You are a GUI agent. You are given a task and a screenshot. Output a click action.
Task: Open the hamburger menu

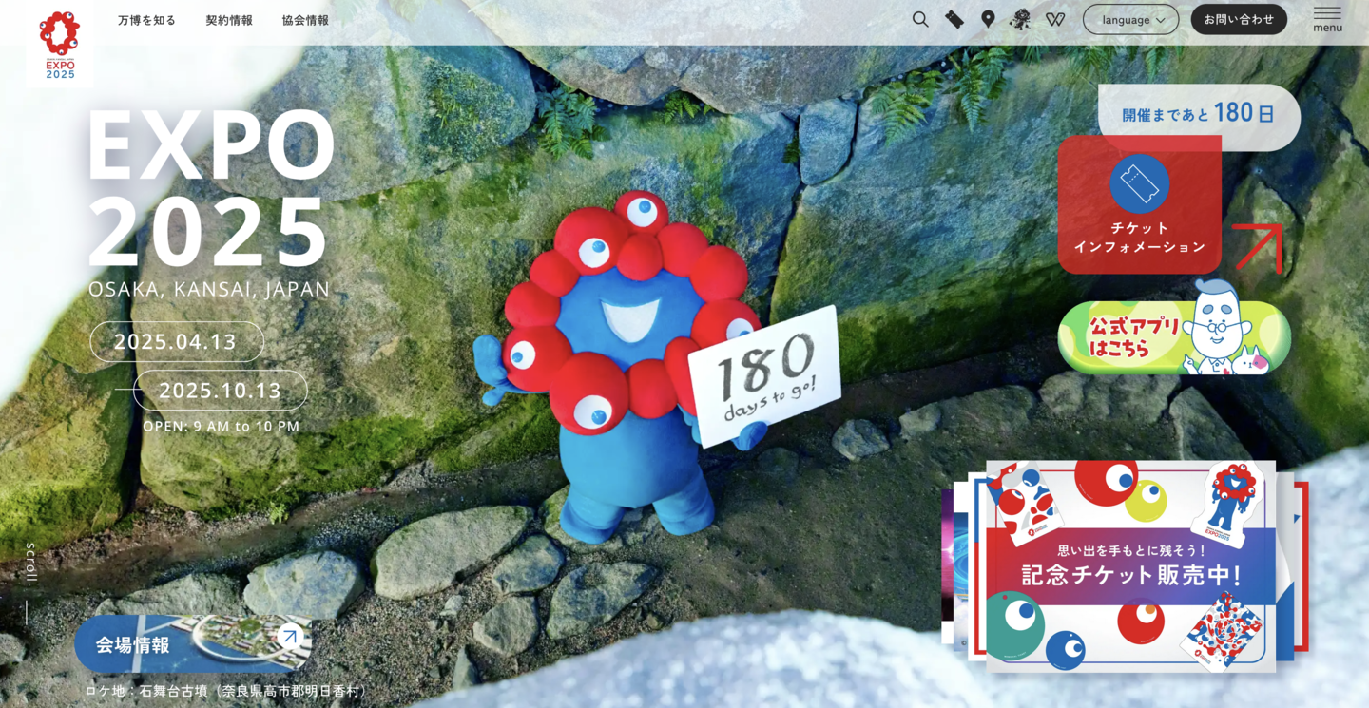(x=1327, y=19)
